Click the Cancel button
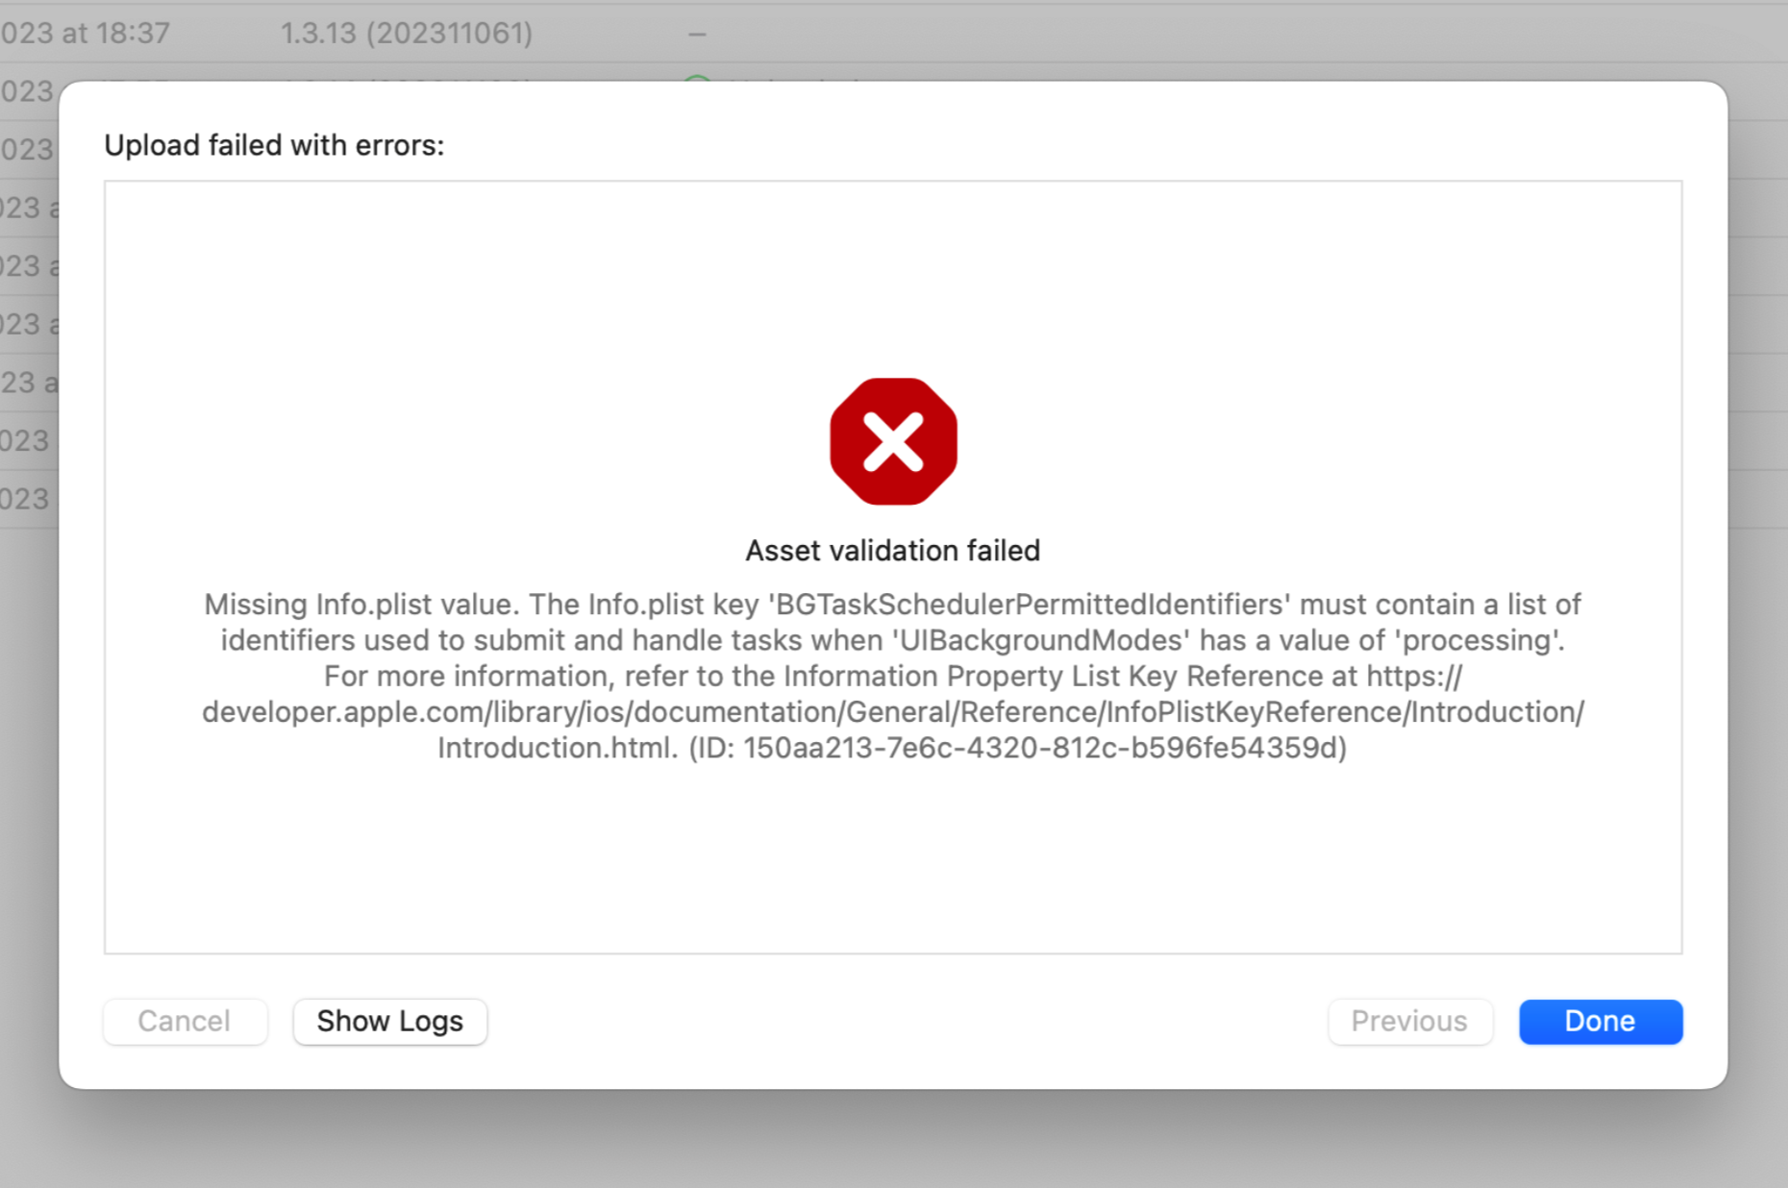The image size is (1788, 1188). 185,1022
